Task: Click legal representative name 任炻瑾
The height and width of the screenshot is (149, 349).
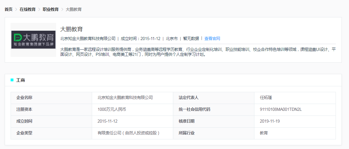Action: point(266,98)
